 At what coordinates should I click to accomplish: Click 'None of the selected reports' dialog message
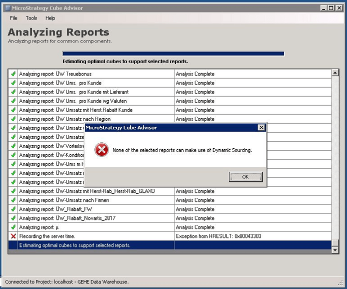(x=182, y=150)
